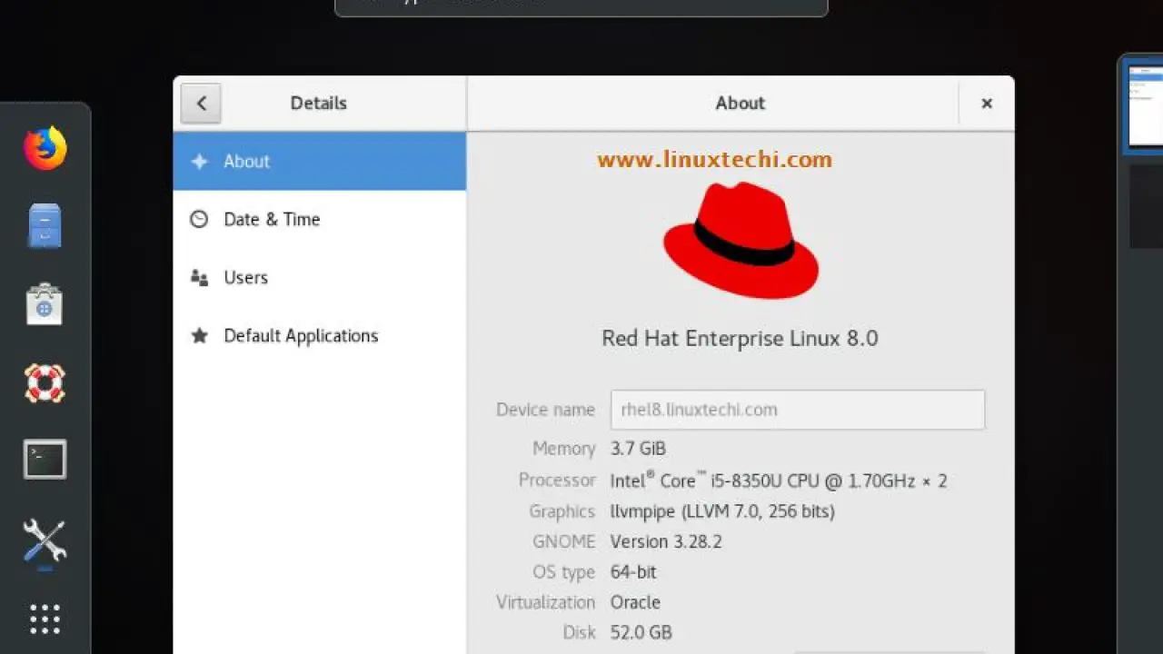
Task: Click the llvmpipe graphics value
Action: pyautogui.click(x=722, y=511)
